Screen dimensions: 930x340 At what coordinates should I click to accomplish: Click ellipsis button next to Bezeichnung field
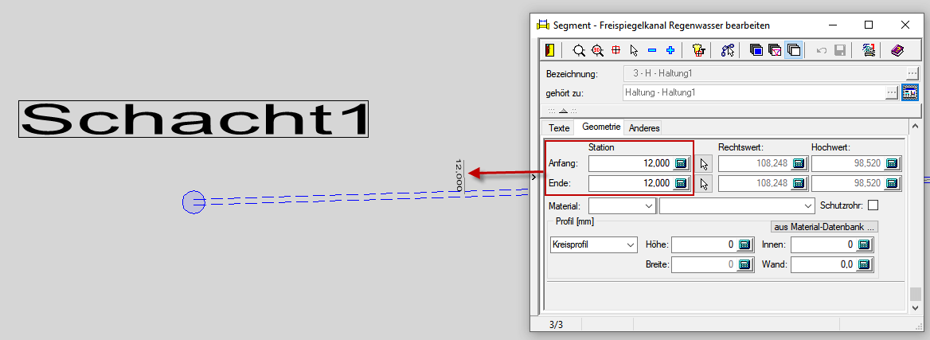pyautogui.click(x=912, y=73)
